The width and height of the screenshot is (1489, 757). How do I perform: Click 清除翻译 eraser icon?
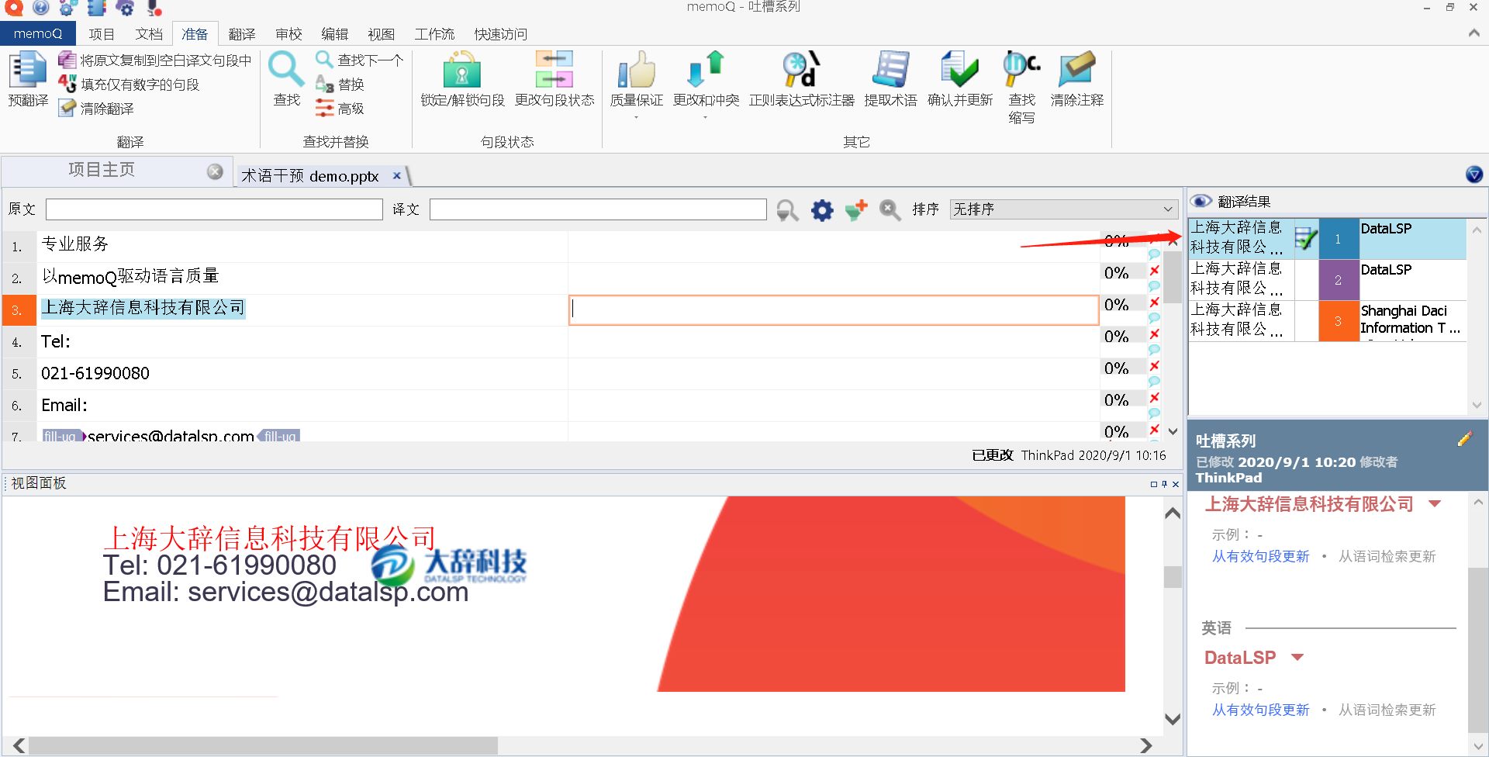point(67,108)
